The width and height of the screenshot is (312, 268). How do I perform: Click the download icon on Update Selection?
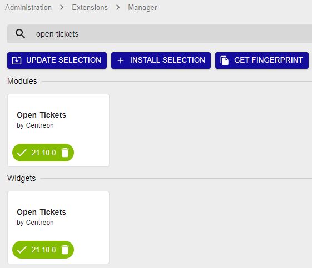click(17, 60)
